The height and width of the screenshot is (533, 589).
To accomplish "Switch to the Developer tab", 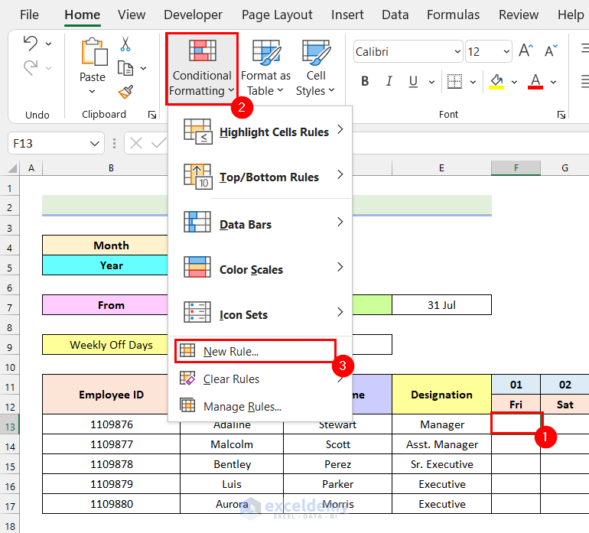I will click(x=193, y=15).
